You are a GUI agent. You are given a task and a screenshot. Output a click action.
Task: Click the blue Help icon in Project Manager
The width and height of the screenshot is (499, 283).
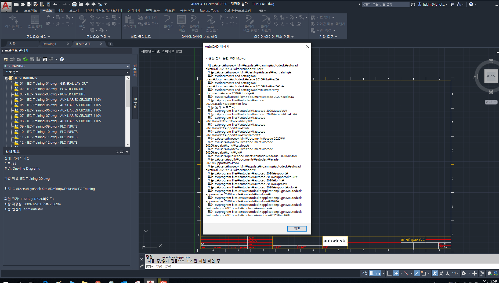click(x=62, y=59)
